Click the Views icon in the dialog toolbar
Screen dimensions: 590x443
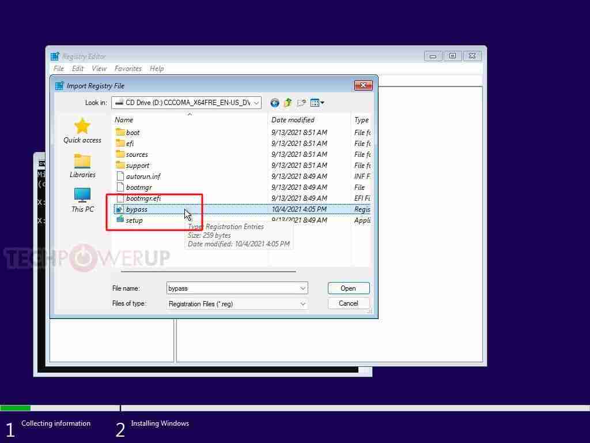[315, 103]
